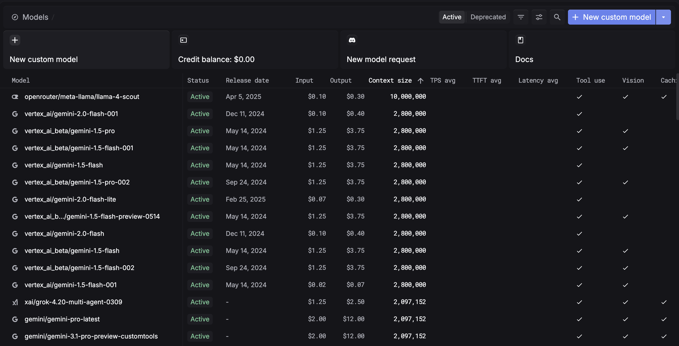Open the Credit balance: $0.00 card

pos(255,50)
